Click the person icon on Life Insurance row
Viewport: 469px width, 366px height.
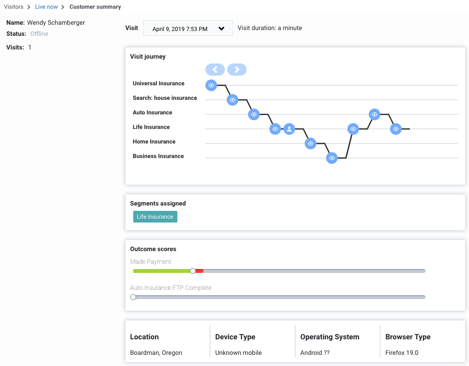coord(289,129)
